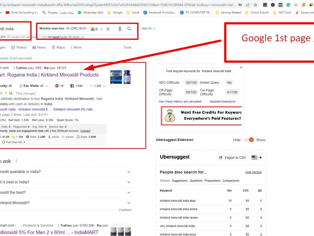
Task: Switch to the Maps search tab
Action: tap(58, 48)
